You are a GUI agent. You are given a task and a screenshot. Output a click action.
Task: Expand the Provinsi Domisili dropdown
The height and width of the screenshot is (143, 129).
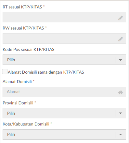pos(64,113)
